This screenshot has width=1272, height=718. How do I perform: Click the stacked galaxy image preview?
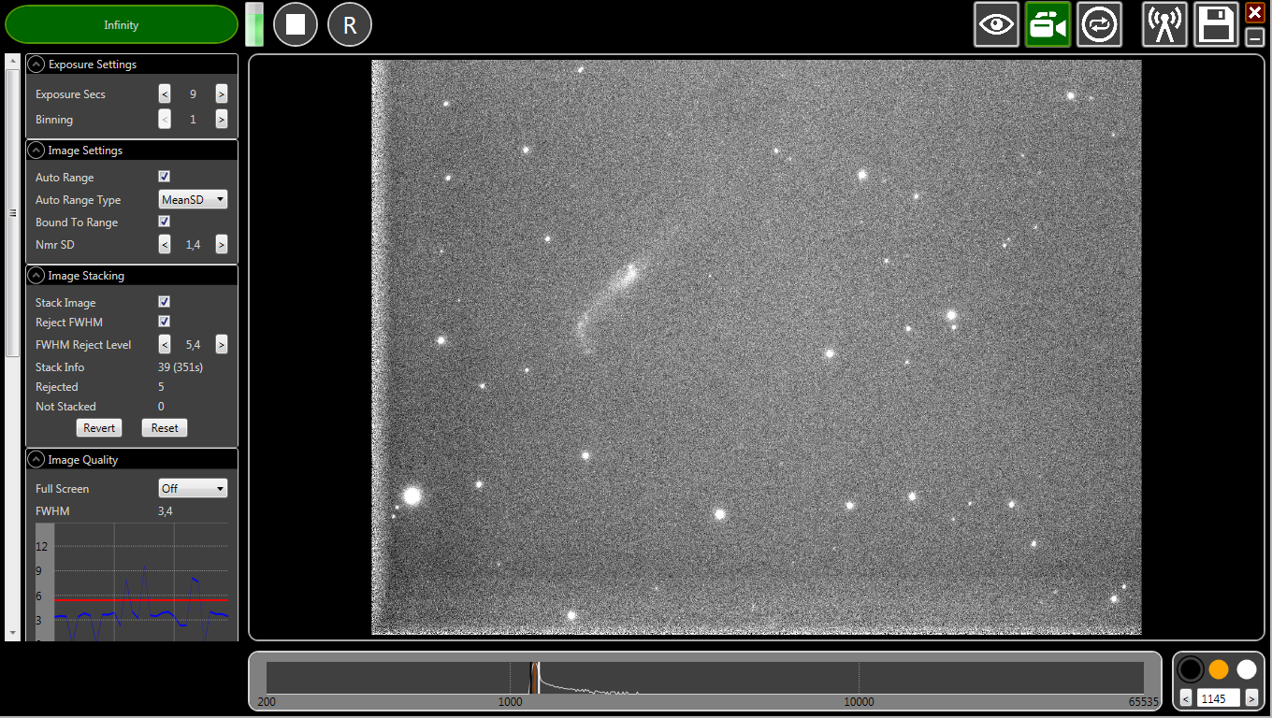click(757, 347)
